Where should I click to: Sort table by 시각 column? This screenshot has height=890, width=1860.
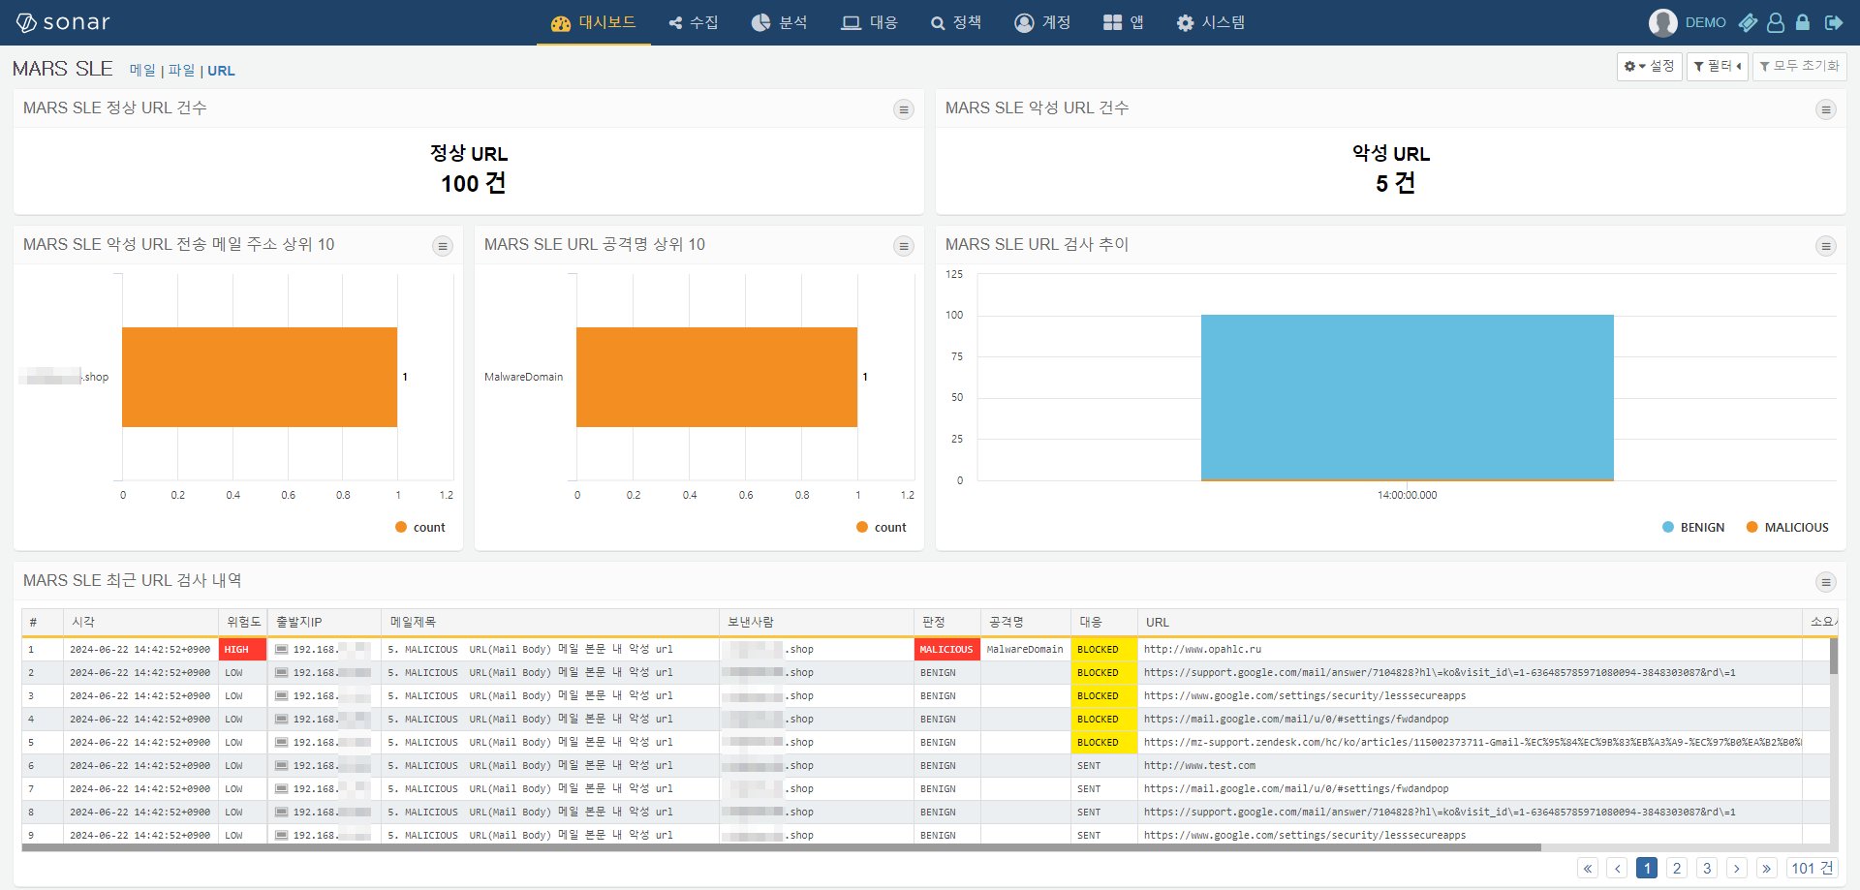(x=140, y=622)
